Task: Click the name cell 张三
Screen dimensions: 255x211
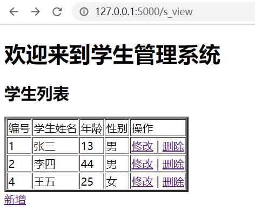Action: 55,146
